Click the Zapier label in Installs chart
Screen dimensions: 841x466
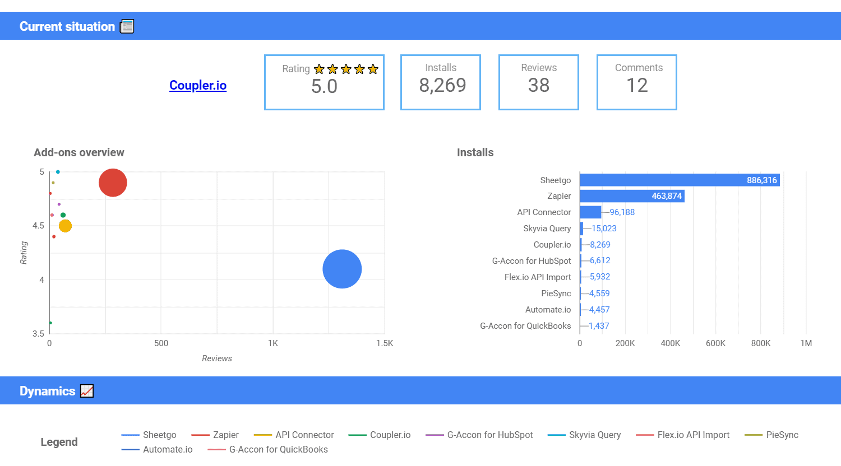tap(559, 196)
